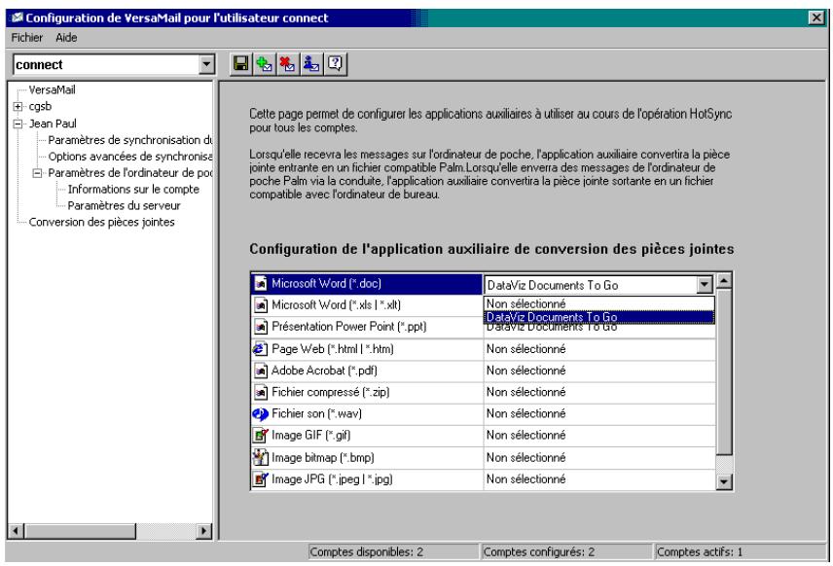Click the delete account red X icon
This screenshot has width=833, height=566.
pyautogui.click(x=287, y=64)
